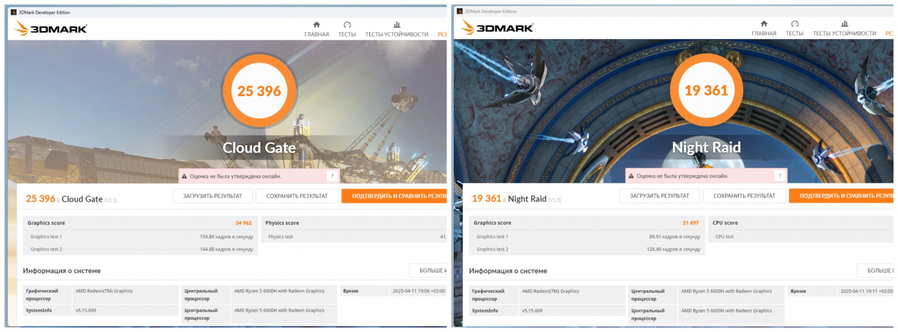Click the large Night Raid title banner
Viewport: 898px width, 332px height.
click(x=706, y=148)
